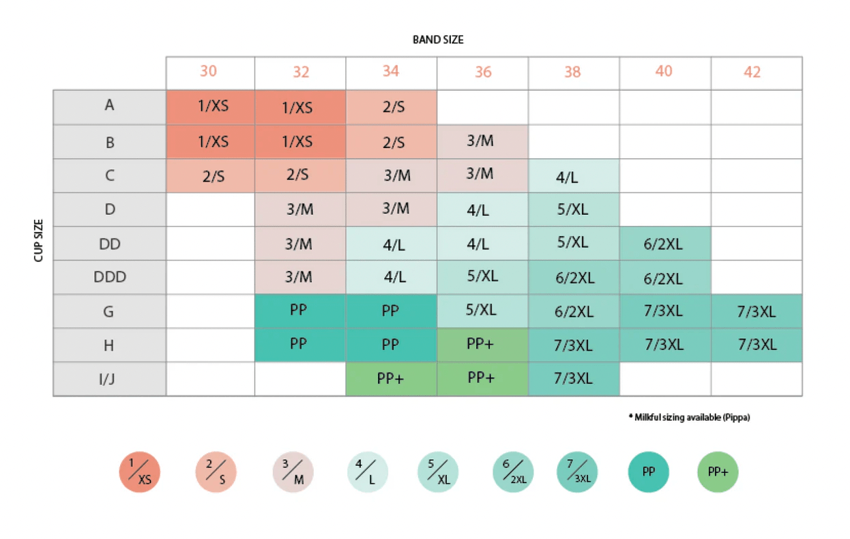850x539 pixels.
Task: Click the 2/S legend circle
Action: 216,472
